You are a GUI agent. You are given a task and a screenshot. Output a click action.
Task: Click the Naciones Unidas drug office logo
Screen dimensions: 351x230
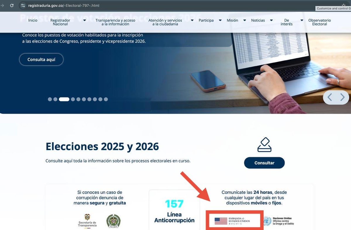279,221
